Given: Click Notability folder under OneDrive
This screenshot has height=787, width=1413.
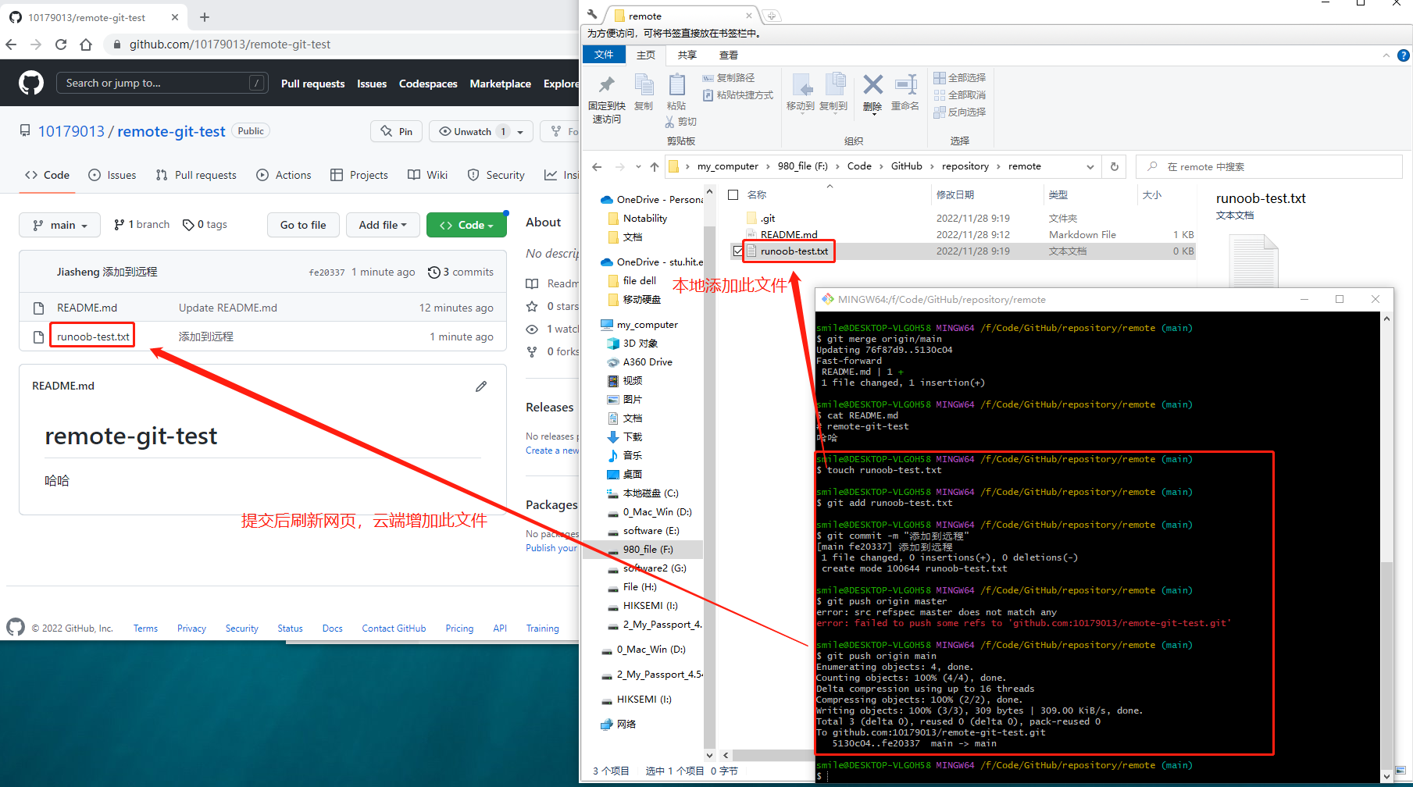Looking at the screenshot, I should 644,219.
